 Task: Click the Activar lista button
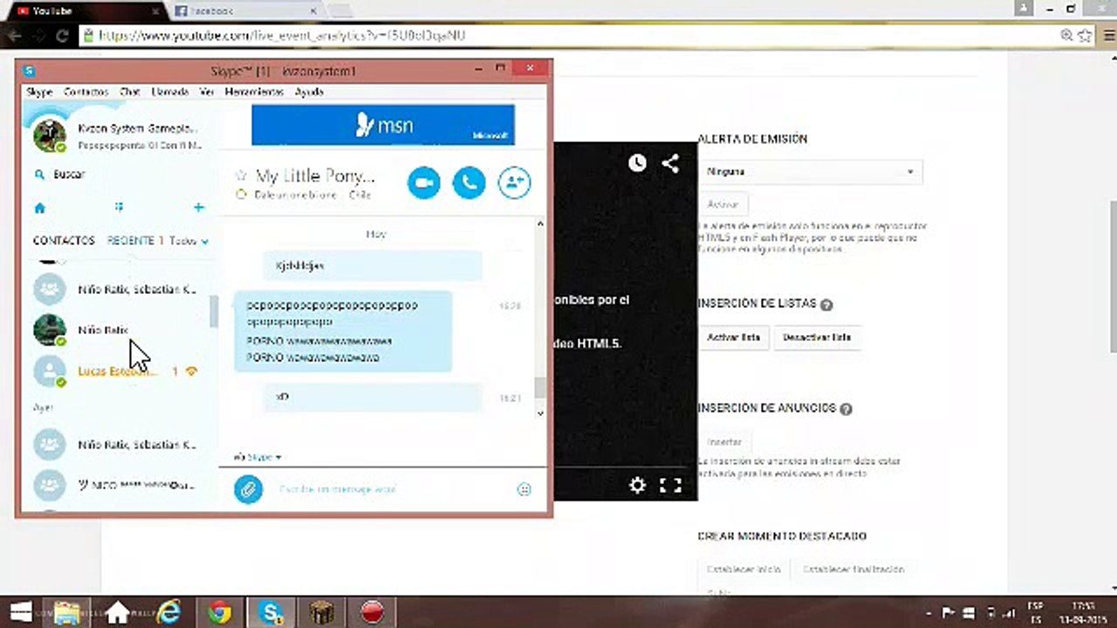coord(734,338)
